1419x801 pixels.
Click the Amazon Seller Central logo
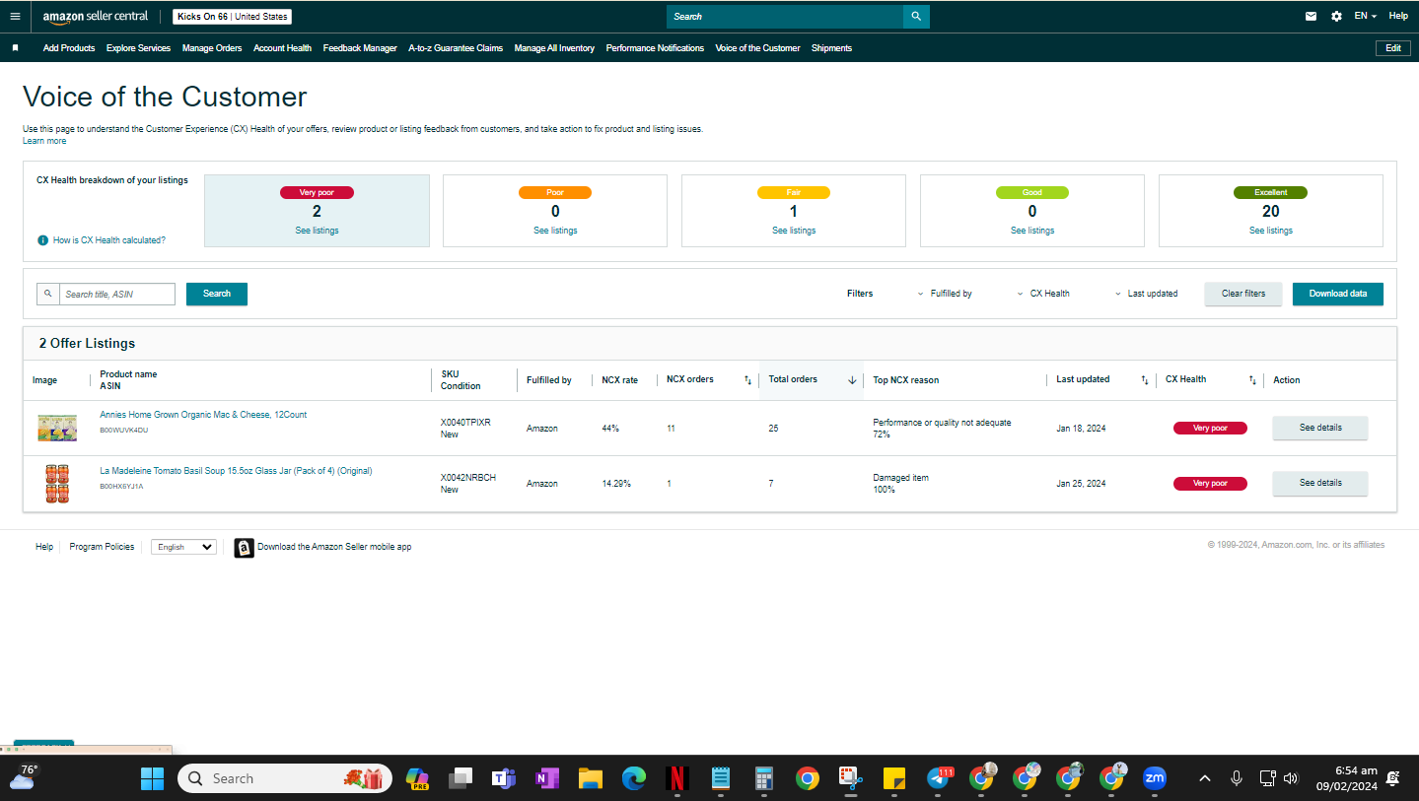point(96,17)
